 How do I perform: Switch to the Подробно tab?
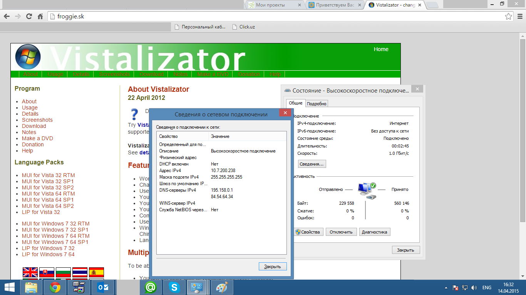click(x=317, y=103)
